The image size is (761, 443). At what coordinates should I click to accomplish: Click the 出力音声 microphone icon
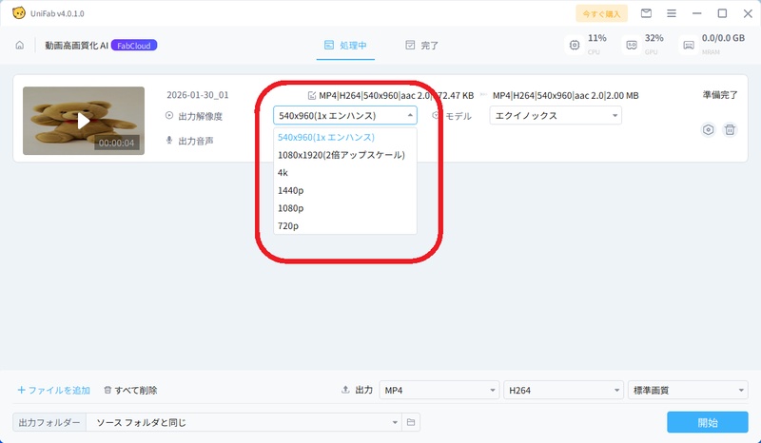coord(169,141)
